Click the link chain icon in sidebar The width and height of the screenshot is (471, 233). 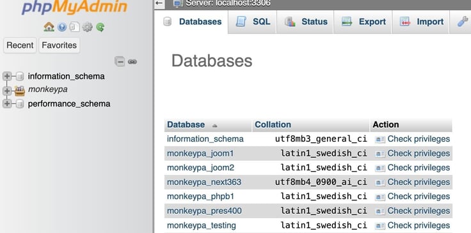point(132,62)
